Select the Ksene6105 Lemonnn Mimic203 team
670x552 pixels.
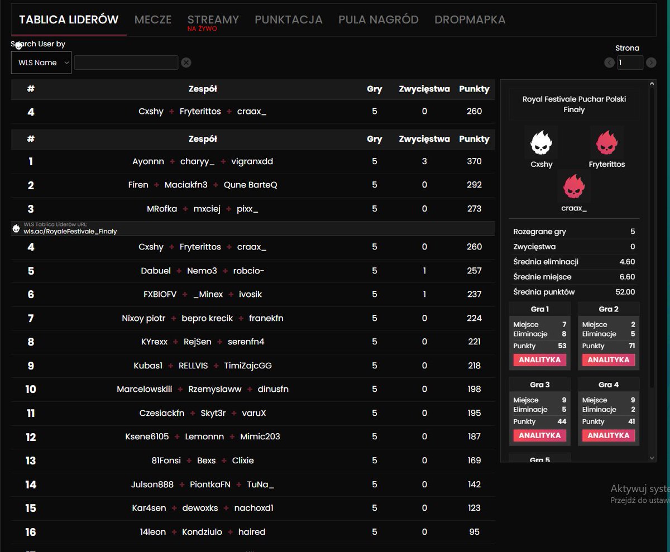252,436
